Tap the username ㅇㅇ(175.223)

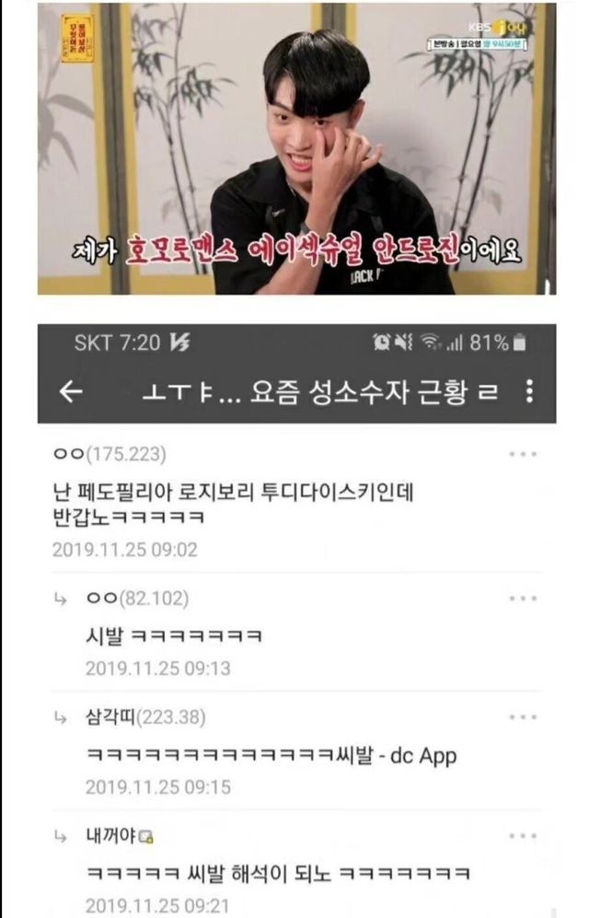(110, 454)
